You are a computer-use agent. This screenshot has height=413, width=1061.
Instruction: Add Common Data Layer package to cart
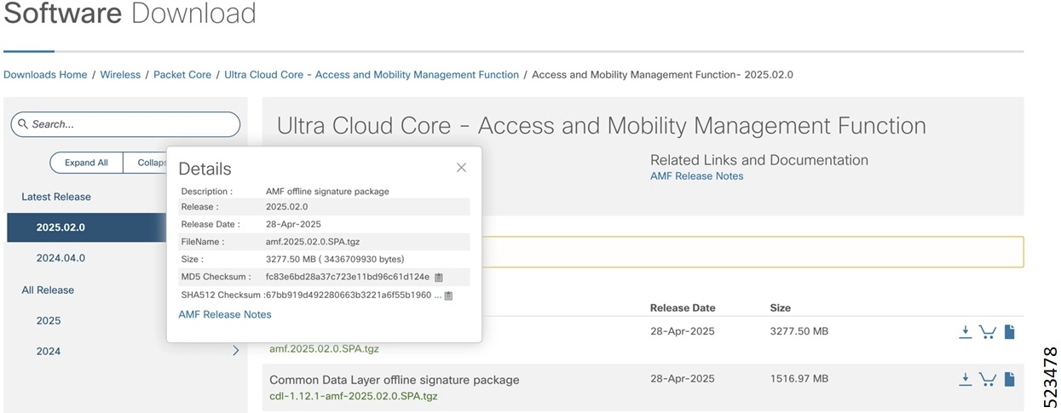pos(987,380)
